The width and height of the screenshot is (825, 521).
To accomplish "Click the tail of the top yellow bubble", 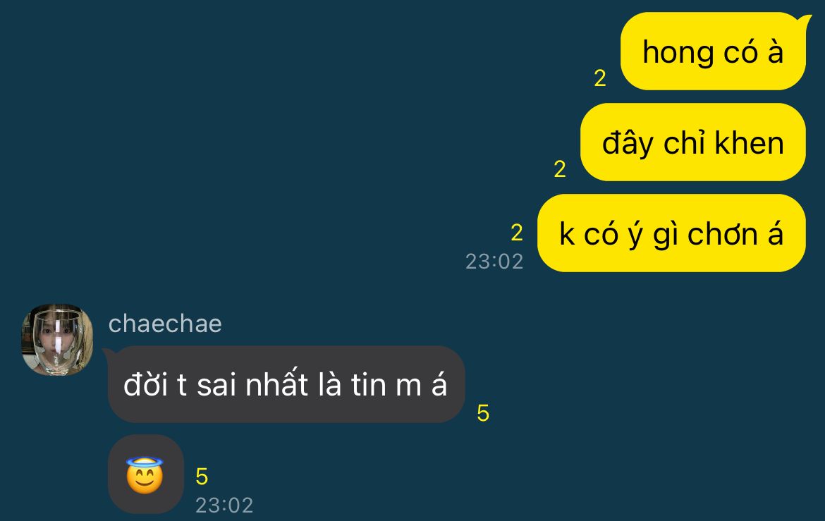I will tap(805, 21).
